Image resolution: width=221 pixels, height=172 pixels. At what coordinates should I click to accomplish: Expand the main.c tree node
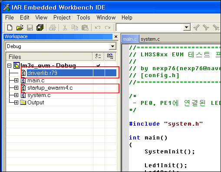tap(16, 80)
